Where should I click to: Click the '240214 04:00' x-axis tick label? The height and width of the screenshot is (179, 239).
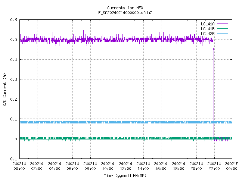55,166
